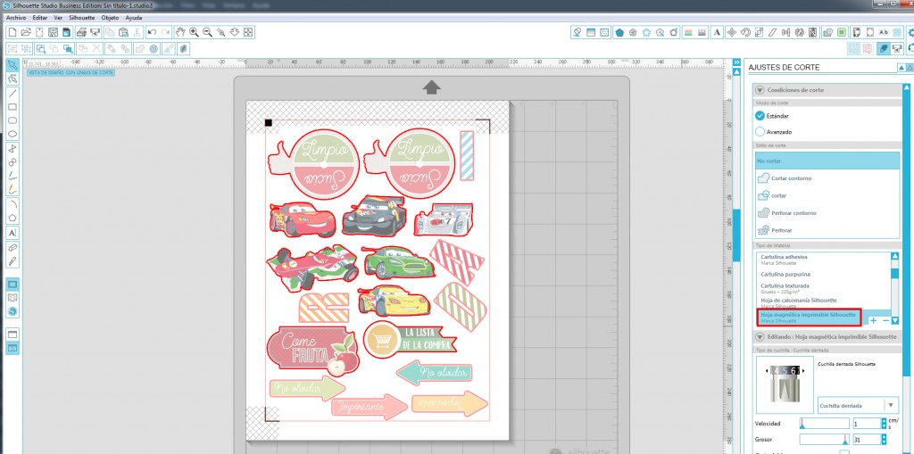Select the Estándar cut mode
Viewport: 914px width, 454px height.
click(x=760, y=115)
